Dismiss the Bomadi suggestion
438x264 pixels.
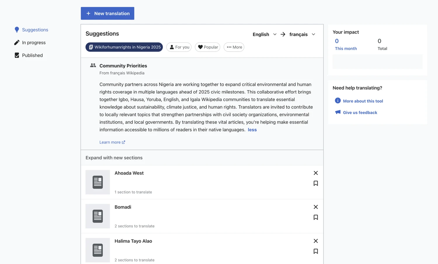tap(316, 207)
